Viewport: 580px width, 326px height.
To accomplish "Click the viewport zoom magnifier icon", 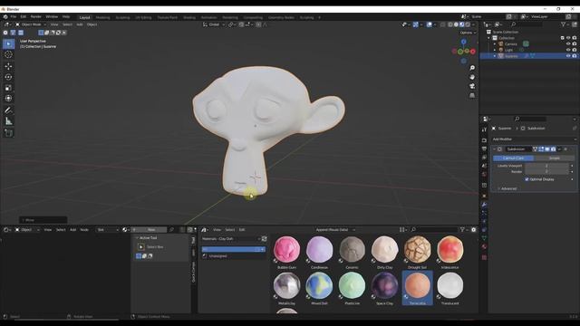I will [472, 68].
